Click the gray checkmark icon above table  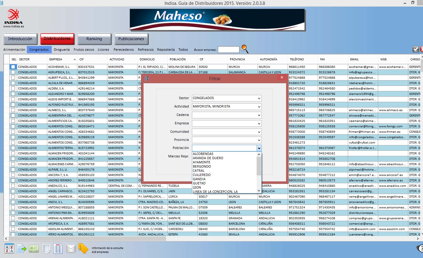point(415,49)
